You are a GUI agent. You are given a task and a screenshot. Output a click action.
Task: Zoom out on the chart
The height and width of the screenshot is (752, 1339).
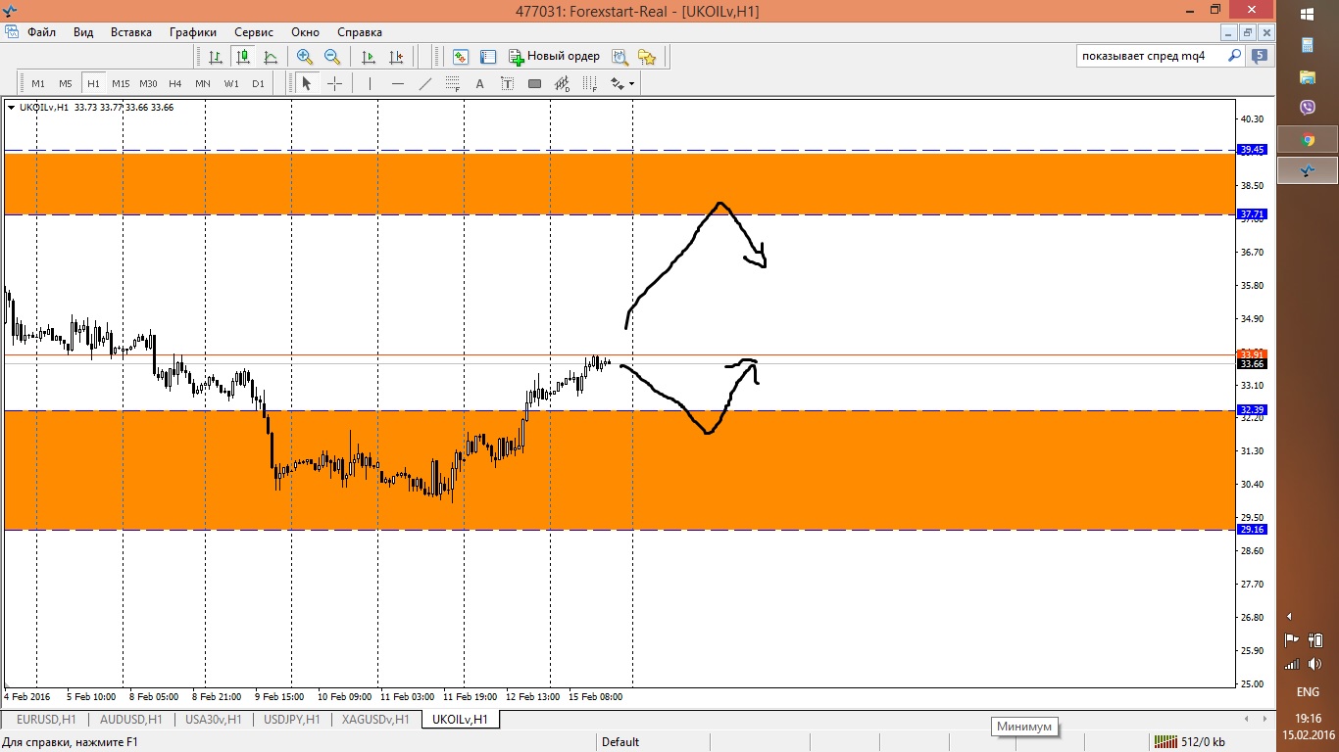click(x=332, y=57)
